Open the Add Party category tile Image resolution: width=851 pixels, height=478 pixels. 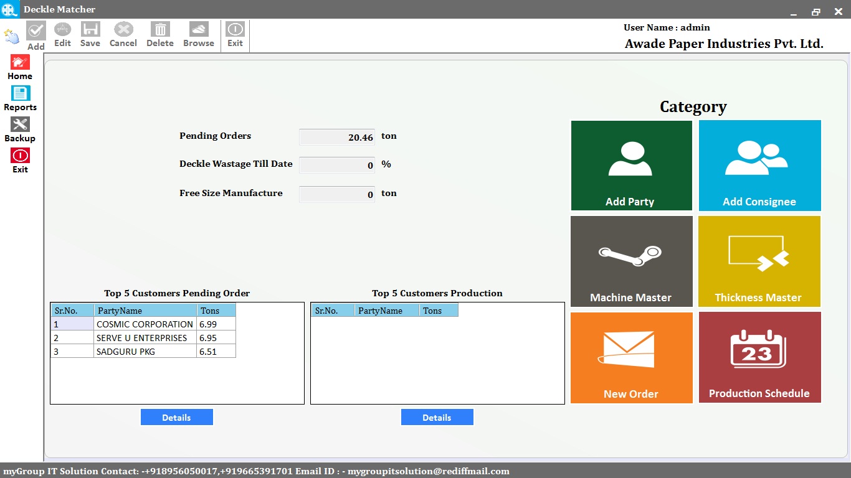point(631,165)
